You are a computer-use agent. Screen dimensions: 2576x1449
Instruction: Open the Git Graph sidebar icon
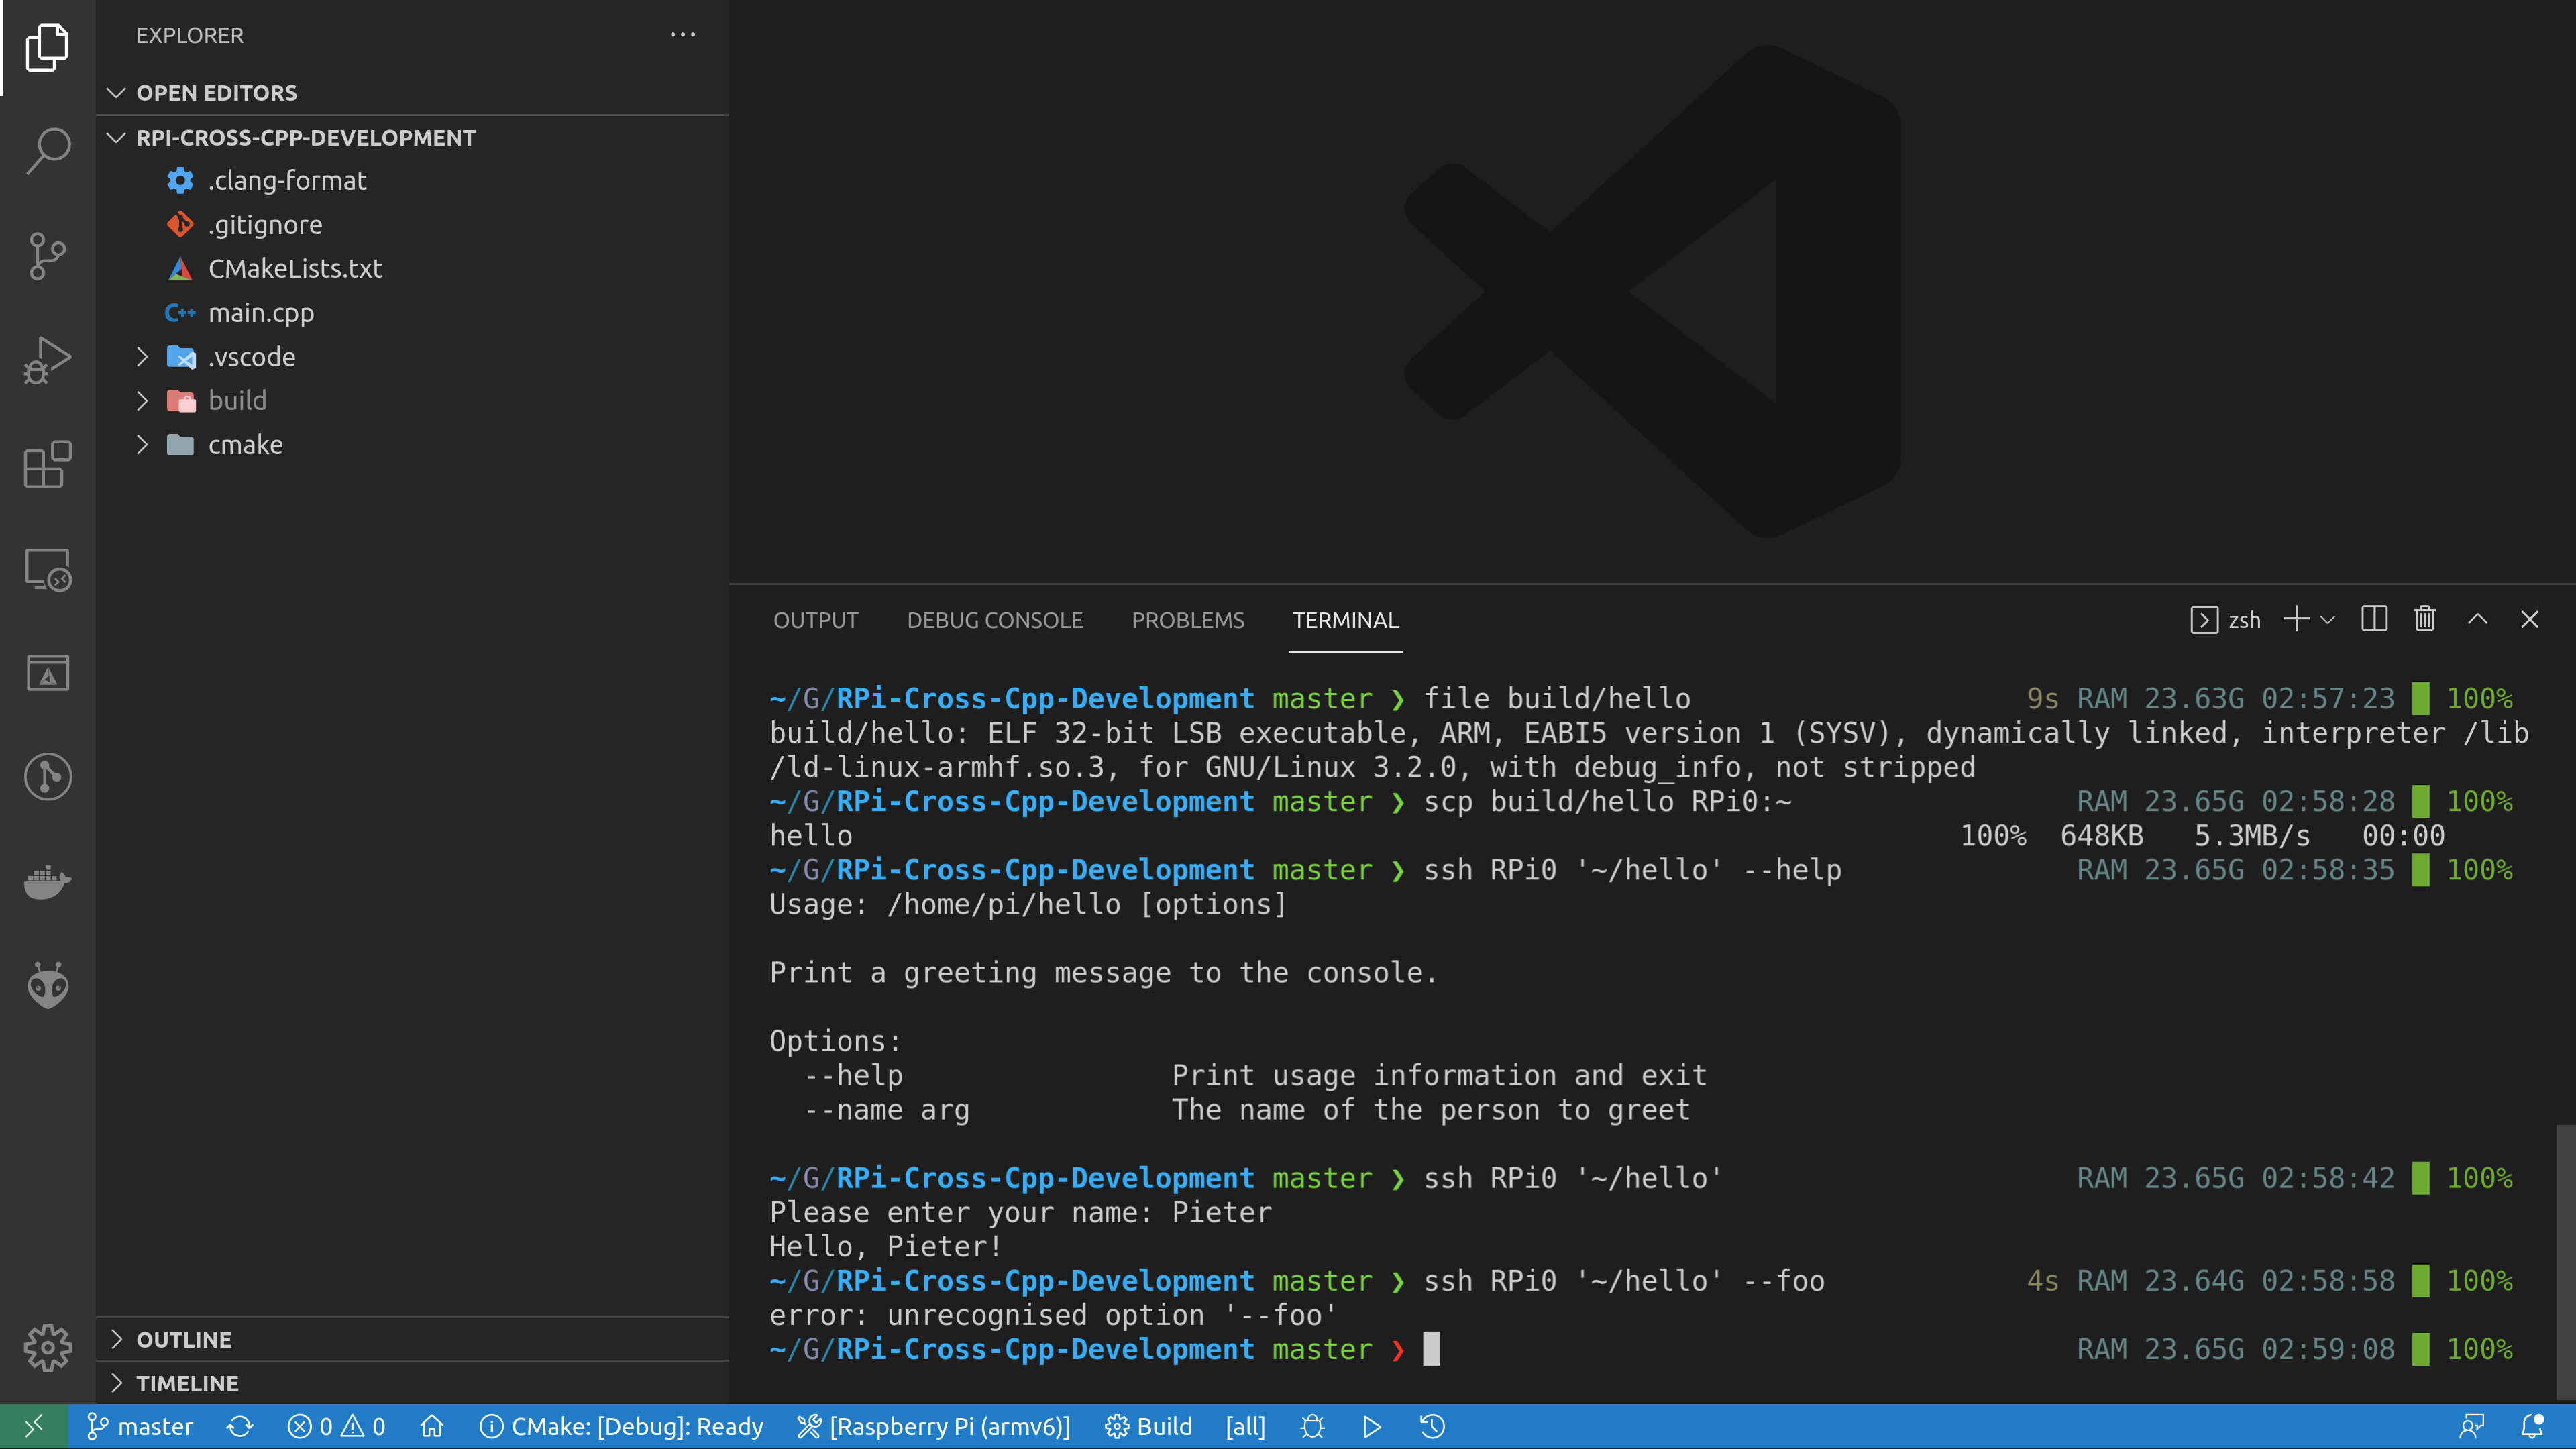point(47,777)
